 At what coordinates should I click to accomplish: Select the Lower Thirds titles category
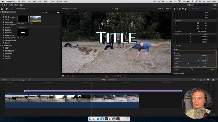point(10,35)
